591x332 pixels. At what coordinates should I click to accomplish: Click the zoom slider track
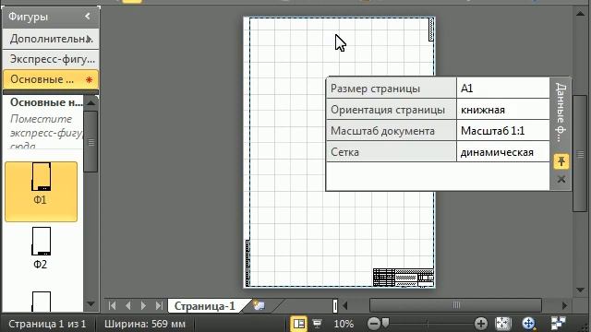click(x=428, y=324)
